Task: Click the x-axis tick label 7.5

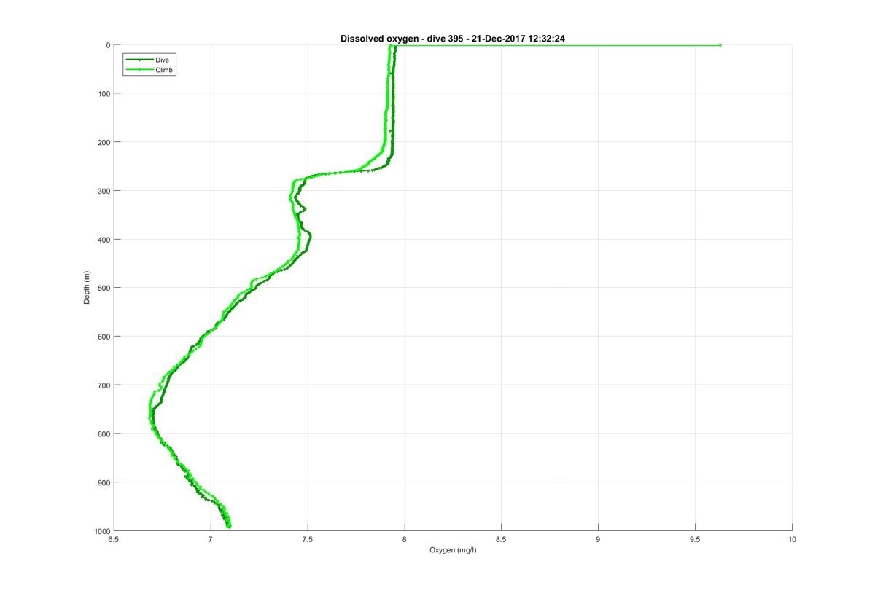Action: pos(307,539)
